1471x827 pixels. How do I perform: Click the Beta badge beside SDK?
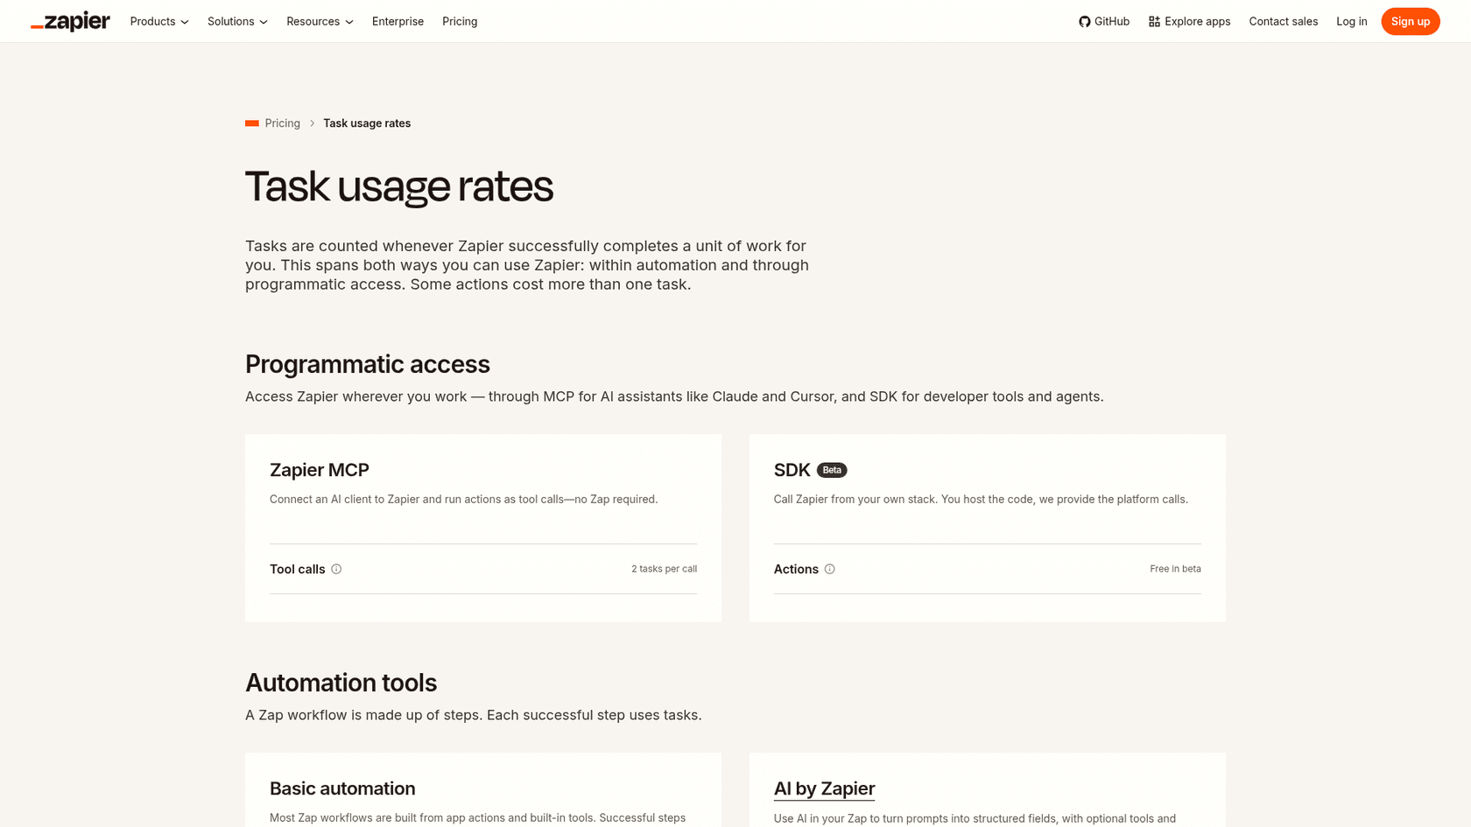tap(832, 470)
